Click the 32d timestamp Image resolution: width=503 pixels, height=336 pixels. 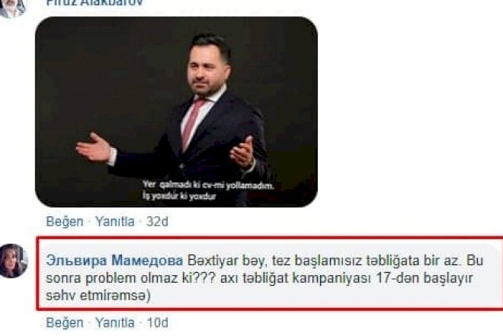pyautogui.click(x=157, y=222)
